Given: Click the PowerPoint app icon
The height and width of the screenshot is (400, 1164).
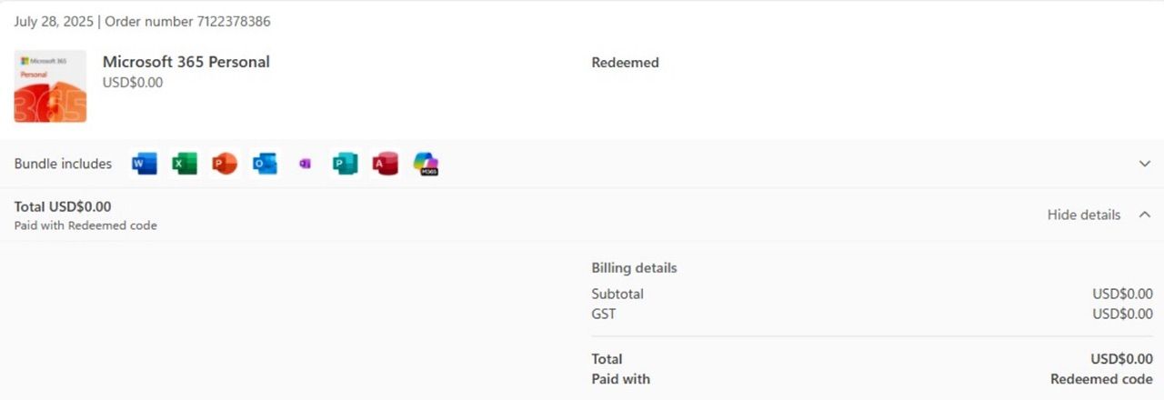Looking at the screenshot, I should coord(225,164).
